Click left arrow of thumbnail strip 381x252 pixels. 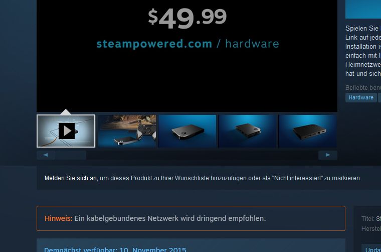coord(46,155)
